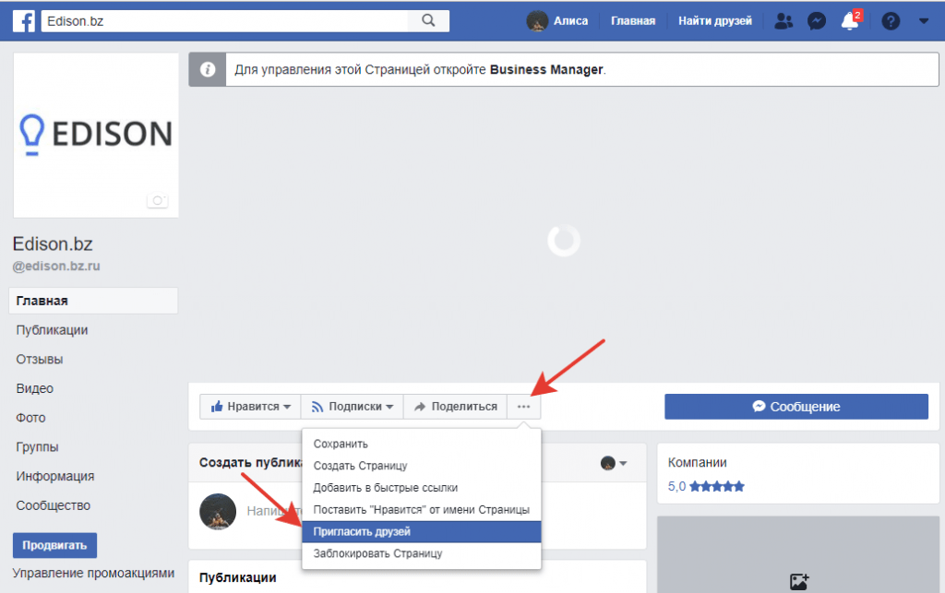
Task: Open the Messenger icon in top bar
Action: (x=817, y=21)
